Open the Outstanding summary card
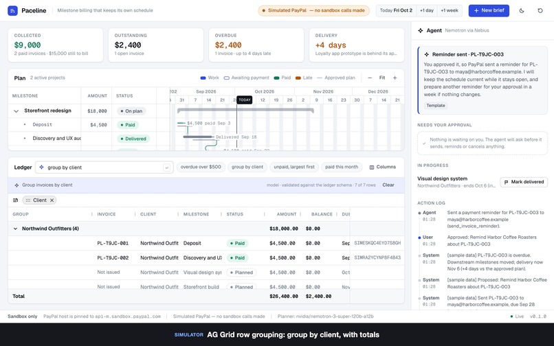This screenshot has width=554, height=346. 156,45
